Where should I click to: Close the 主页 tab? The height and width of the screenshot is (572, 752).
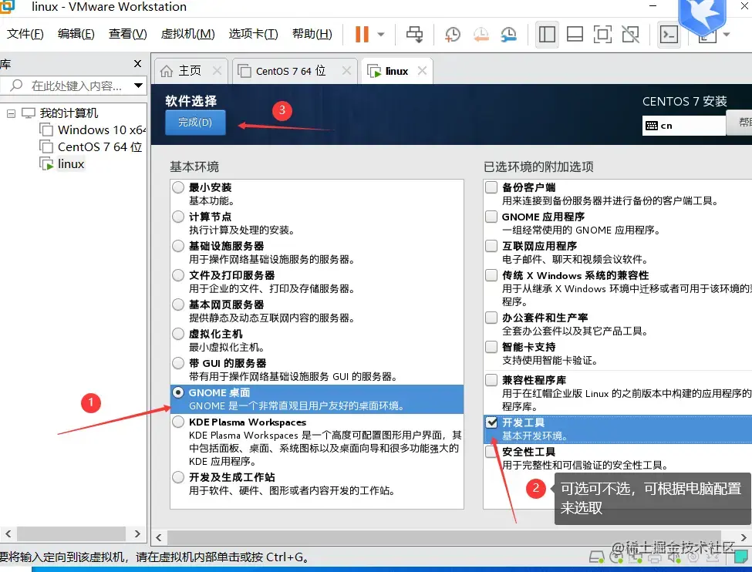click(x=217, y=70)
